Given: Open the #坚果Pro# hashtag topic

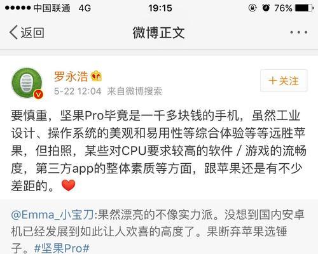Looking at the screenshot, I should 62,248.
